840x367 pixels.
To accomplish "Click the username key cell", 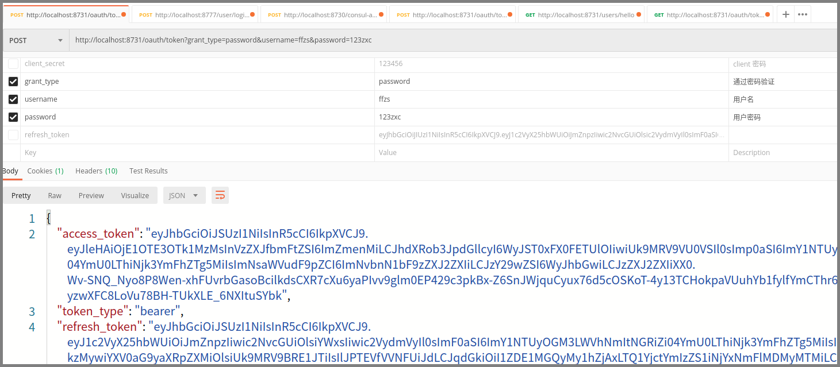I will 197,99.
